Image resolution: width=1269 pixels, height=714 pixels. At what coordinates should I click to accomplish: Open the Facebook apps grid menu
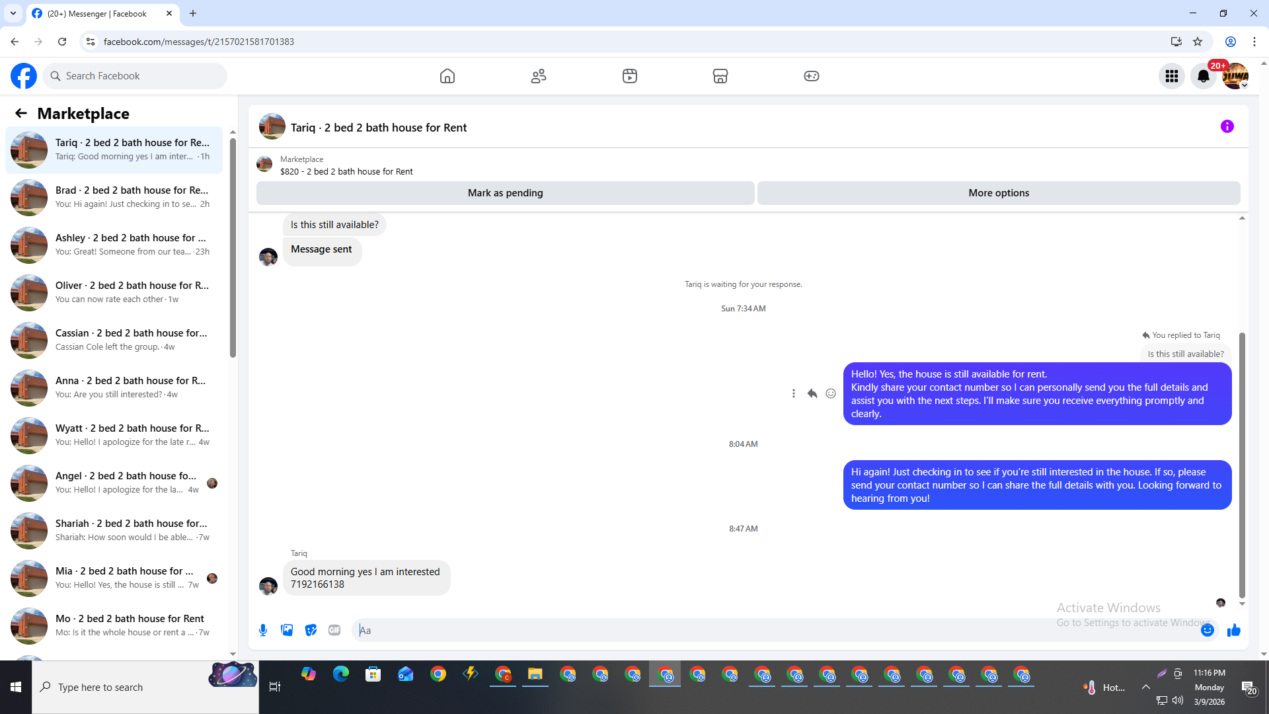pyautogui.click(x=1172, y=76)
